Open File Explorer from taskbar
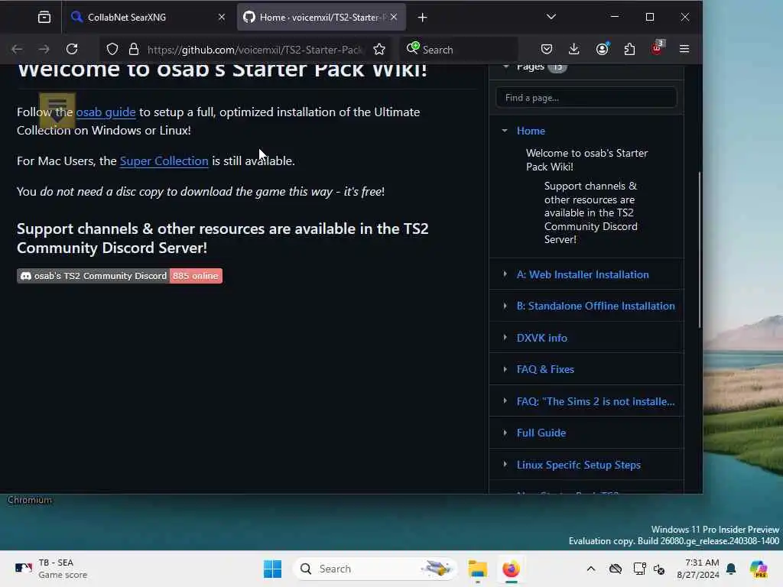783x587 pixels. point(477,569)
